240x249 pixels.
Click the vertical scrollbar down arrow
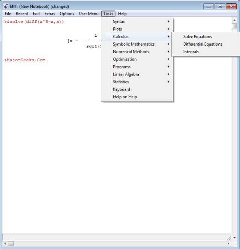(x=234, y=238)
